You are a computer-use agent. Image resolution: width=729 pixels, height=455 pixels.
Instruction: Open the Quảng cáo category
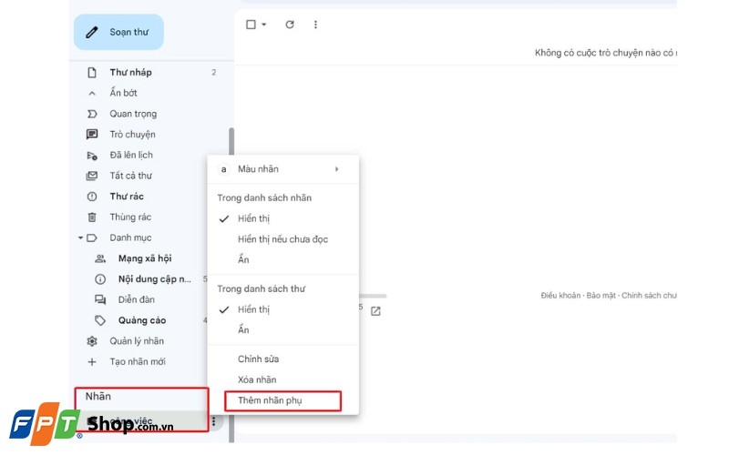pyautogui.click(x=142, y=320)
